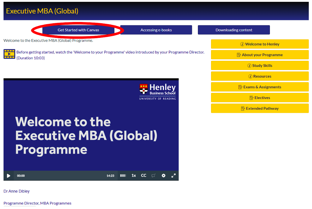Click the video progress bar

click(x=66, y=176)
